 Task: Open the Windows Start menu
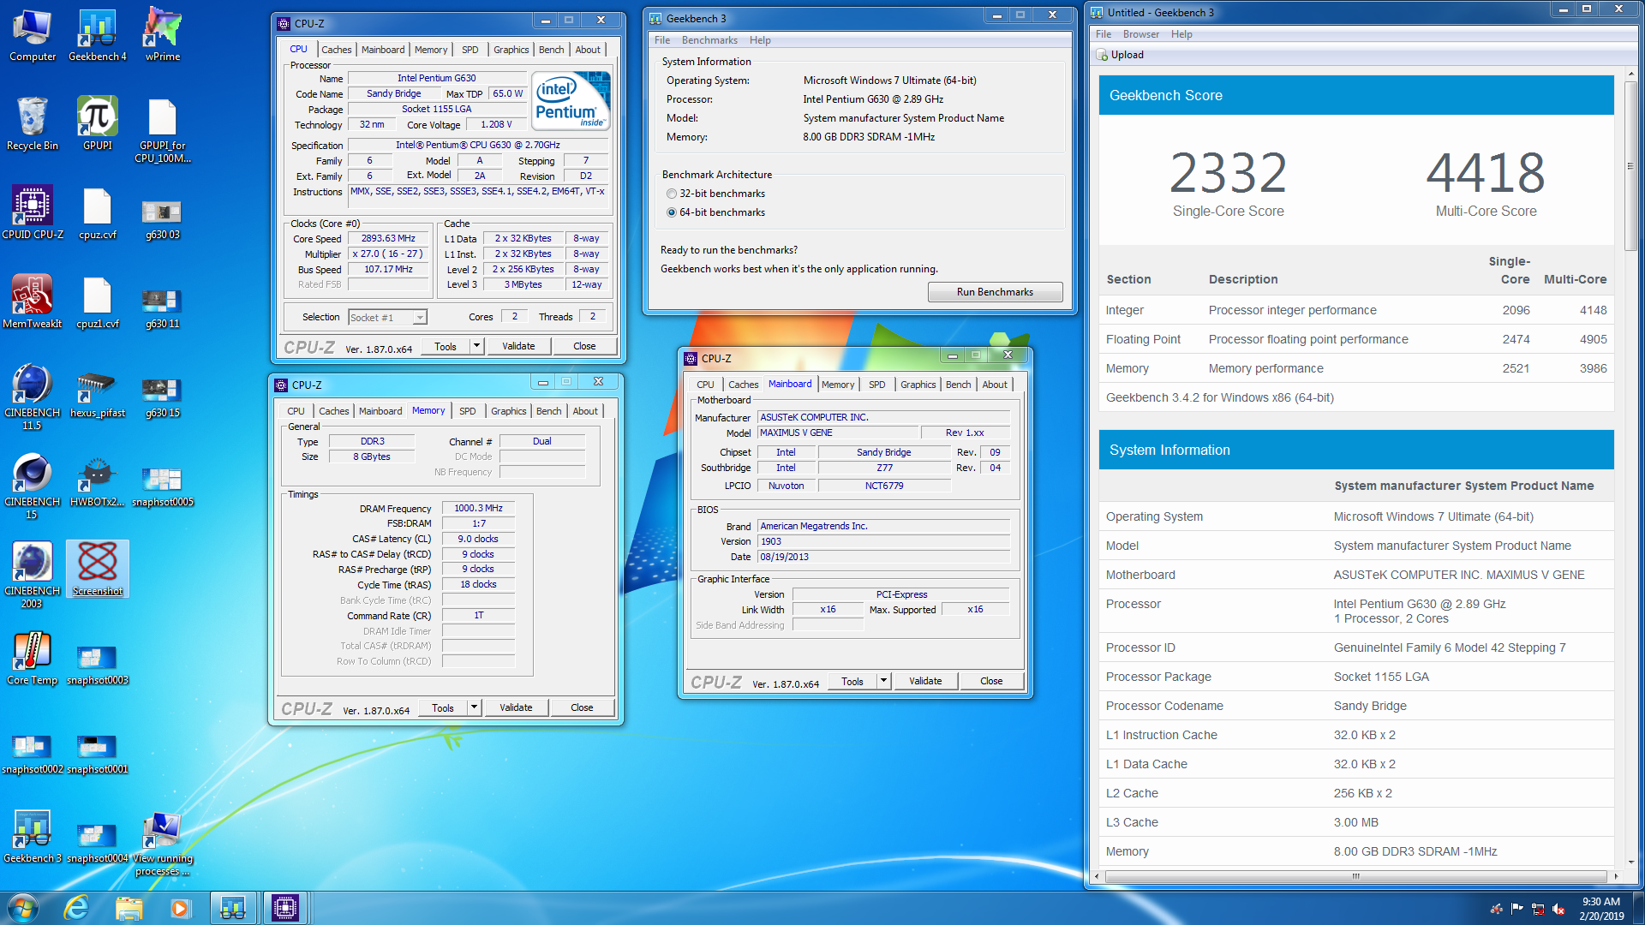point(23,907)
